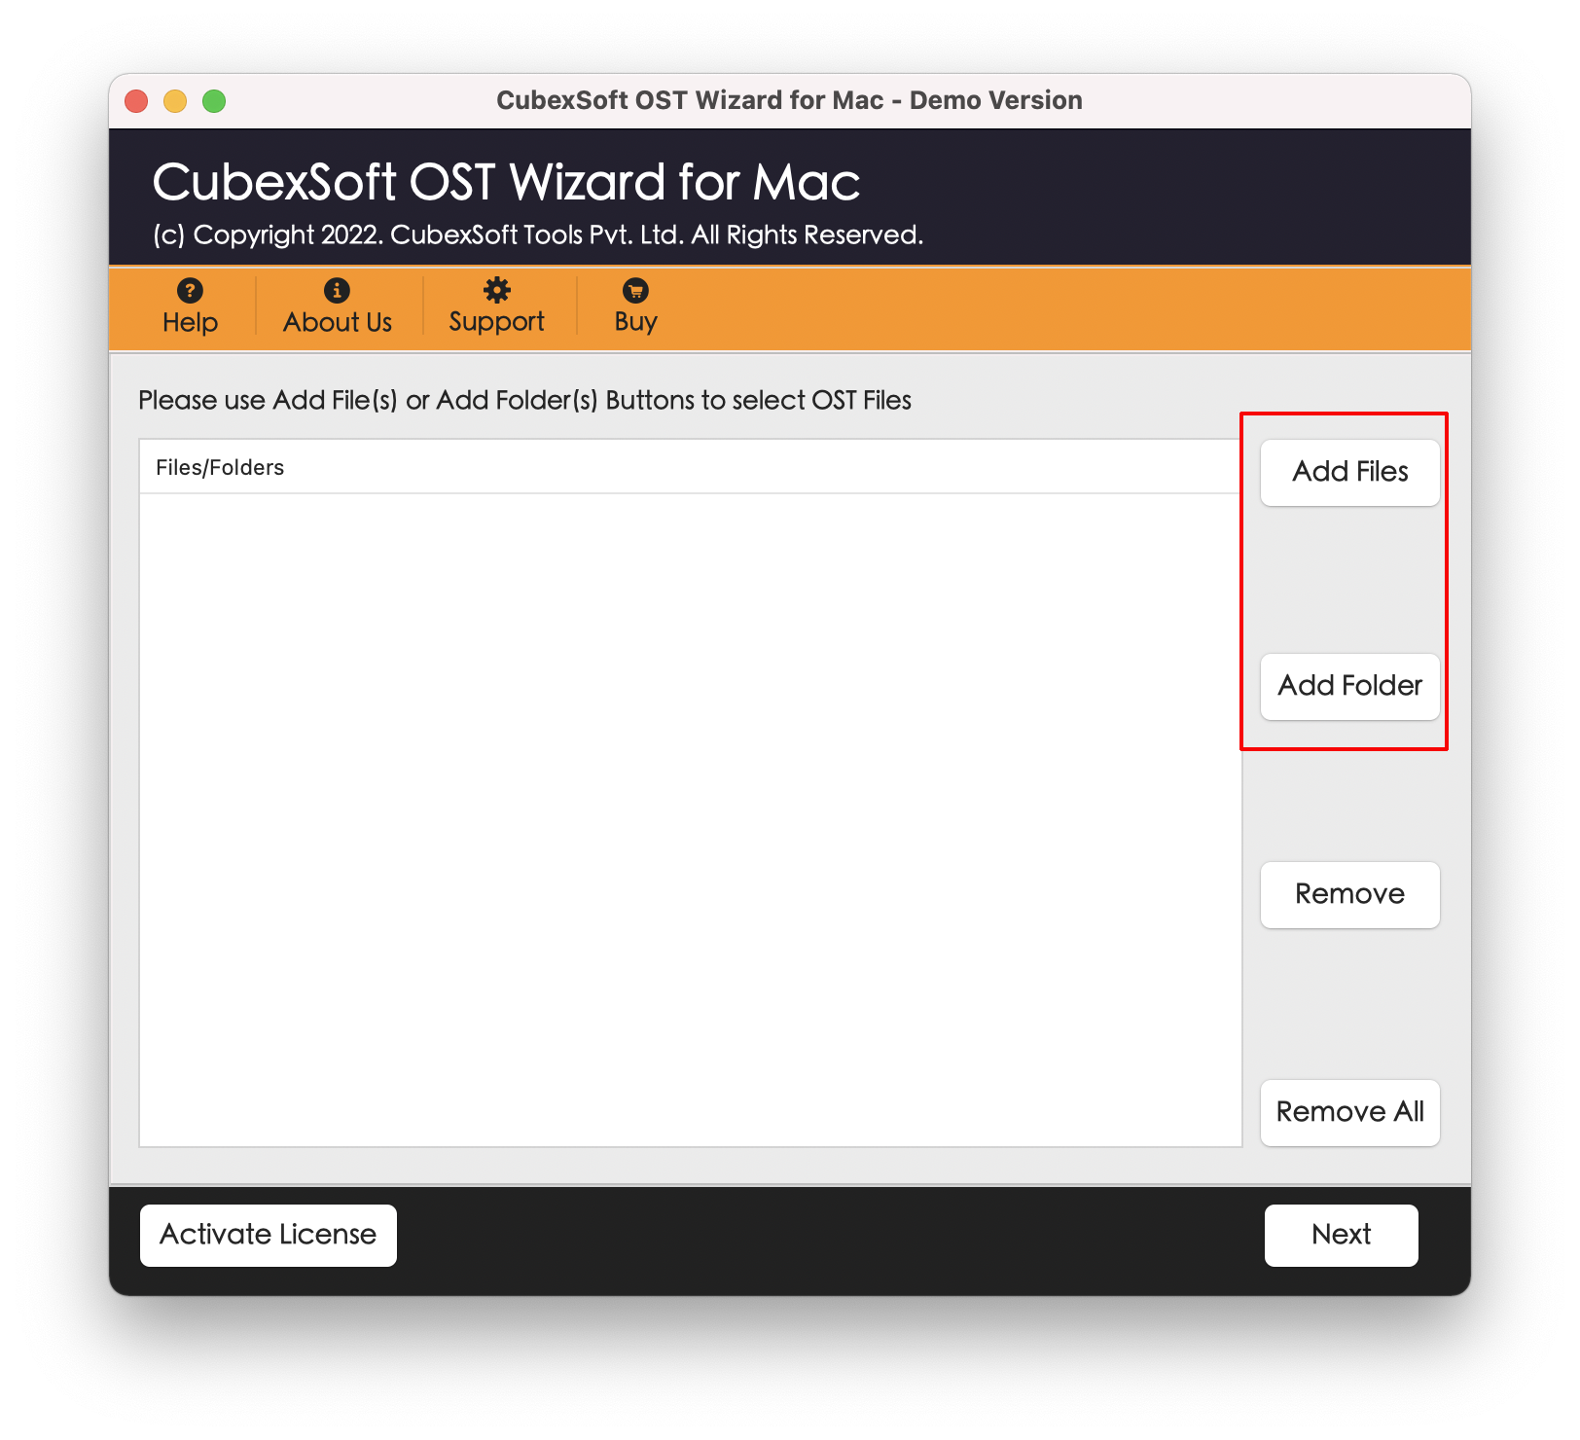Click inside the empty file list area
1580x1440 pixels.
click(x=690, y=817)
